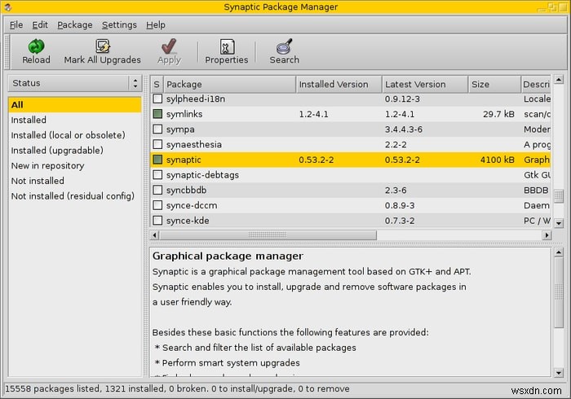Sort by the Description column header
This screenshot has width=571, height=399.
pyautogui.click(x=536, y=85)
